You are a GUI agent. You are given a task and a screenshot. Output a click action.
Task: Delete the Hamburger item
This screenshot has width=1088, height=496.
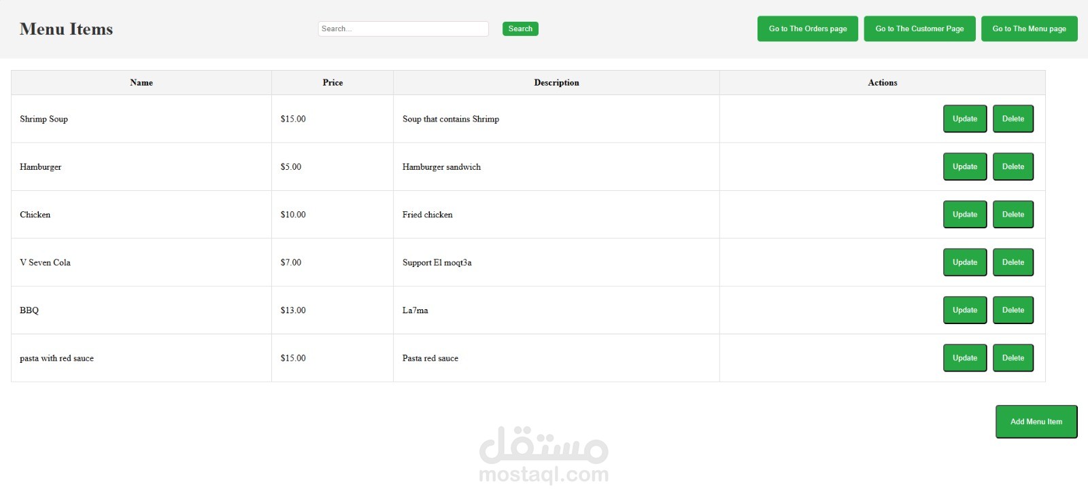tap(1013, 166)
